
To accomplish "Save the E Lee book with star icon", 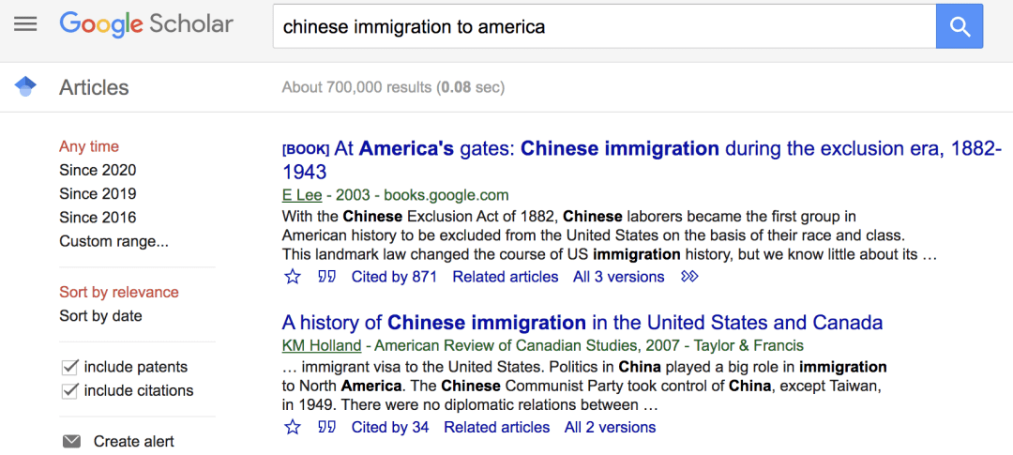I will pos(293,277).
